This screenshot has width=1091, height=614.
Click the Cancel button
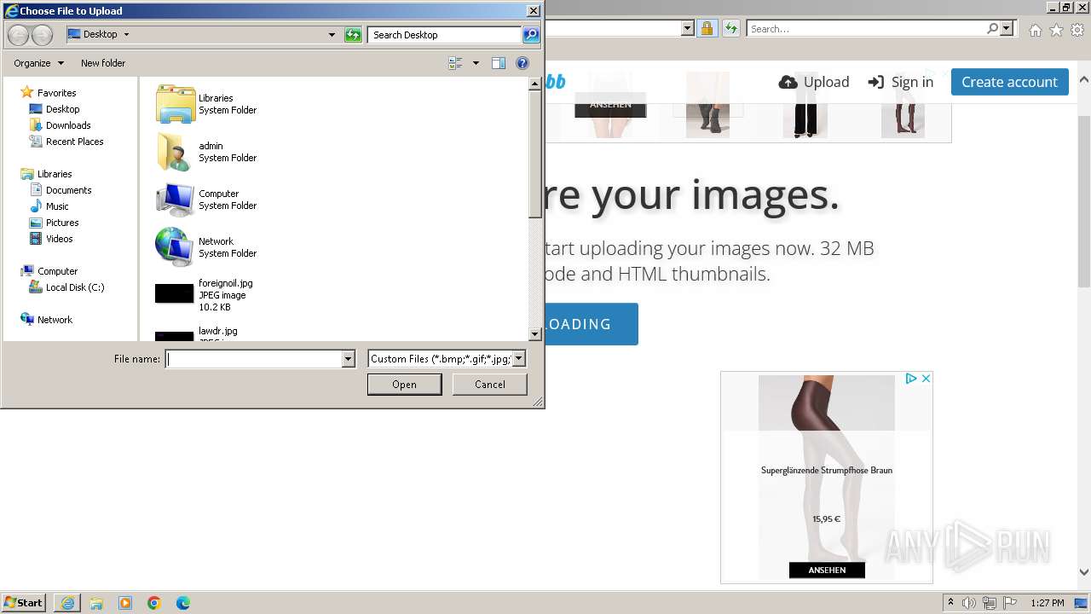click(490, 385)
